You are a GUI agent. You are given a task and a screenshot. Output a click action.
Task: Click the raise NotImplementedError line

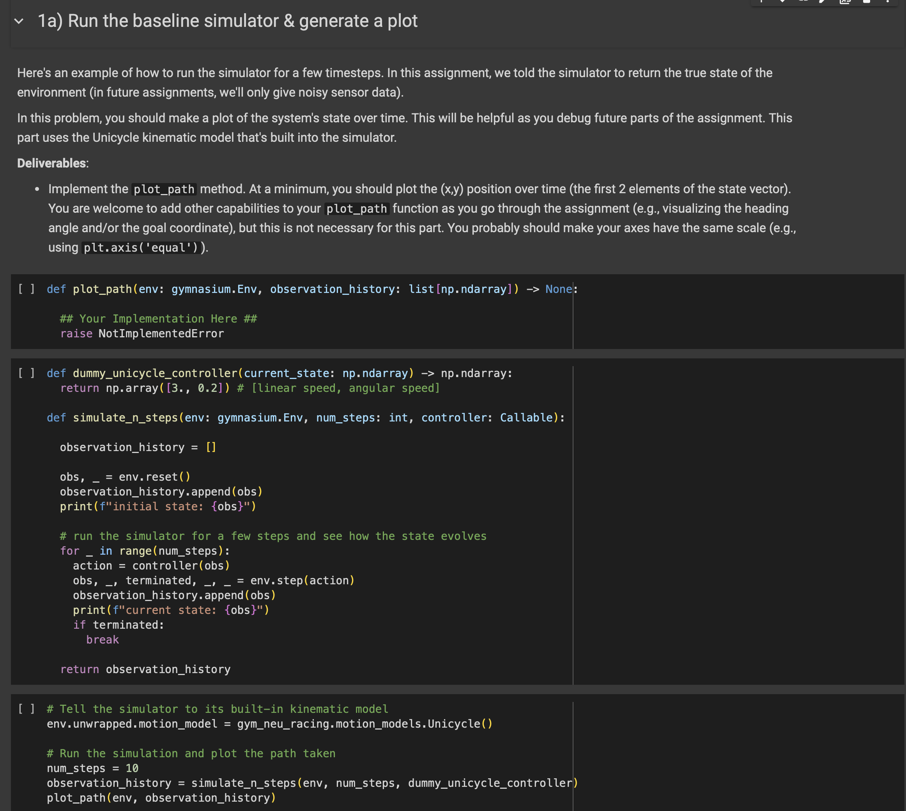tap(142, 333)
